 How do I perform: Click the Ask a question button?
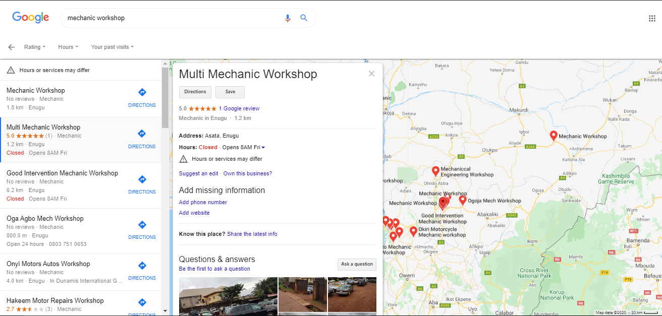point(357,264)
